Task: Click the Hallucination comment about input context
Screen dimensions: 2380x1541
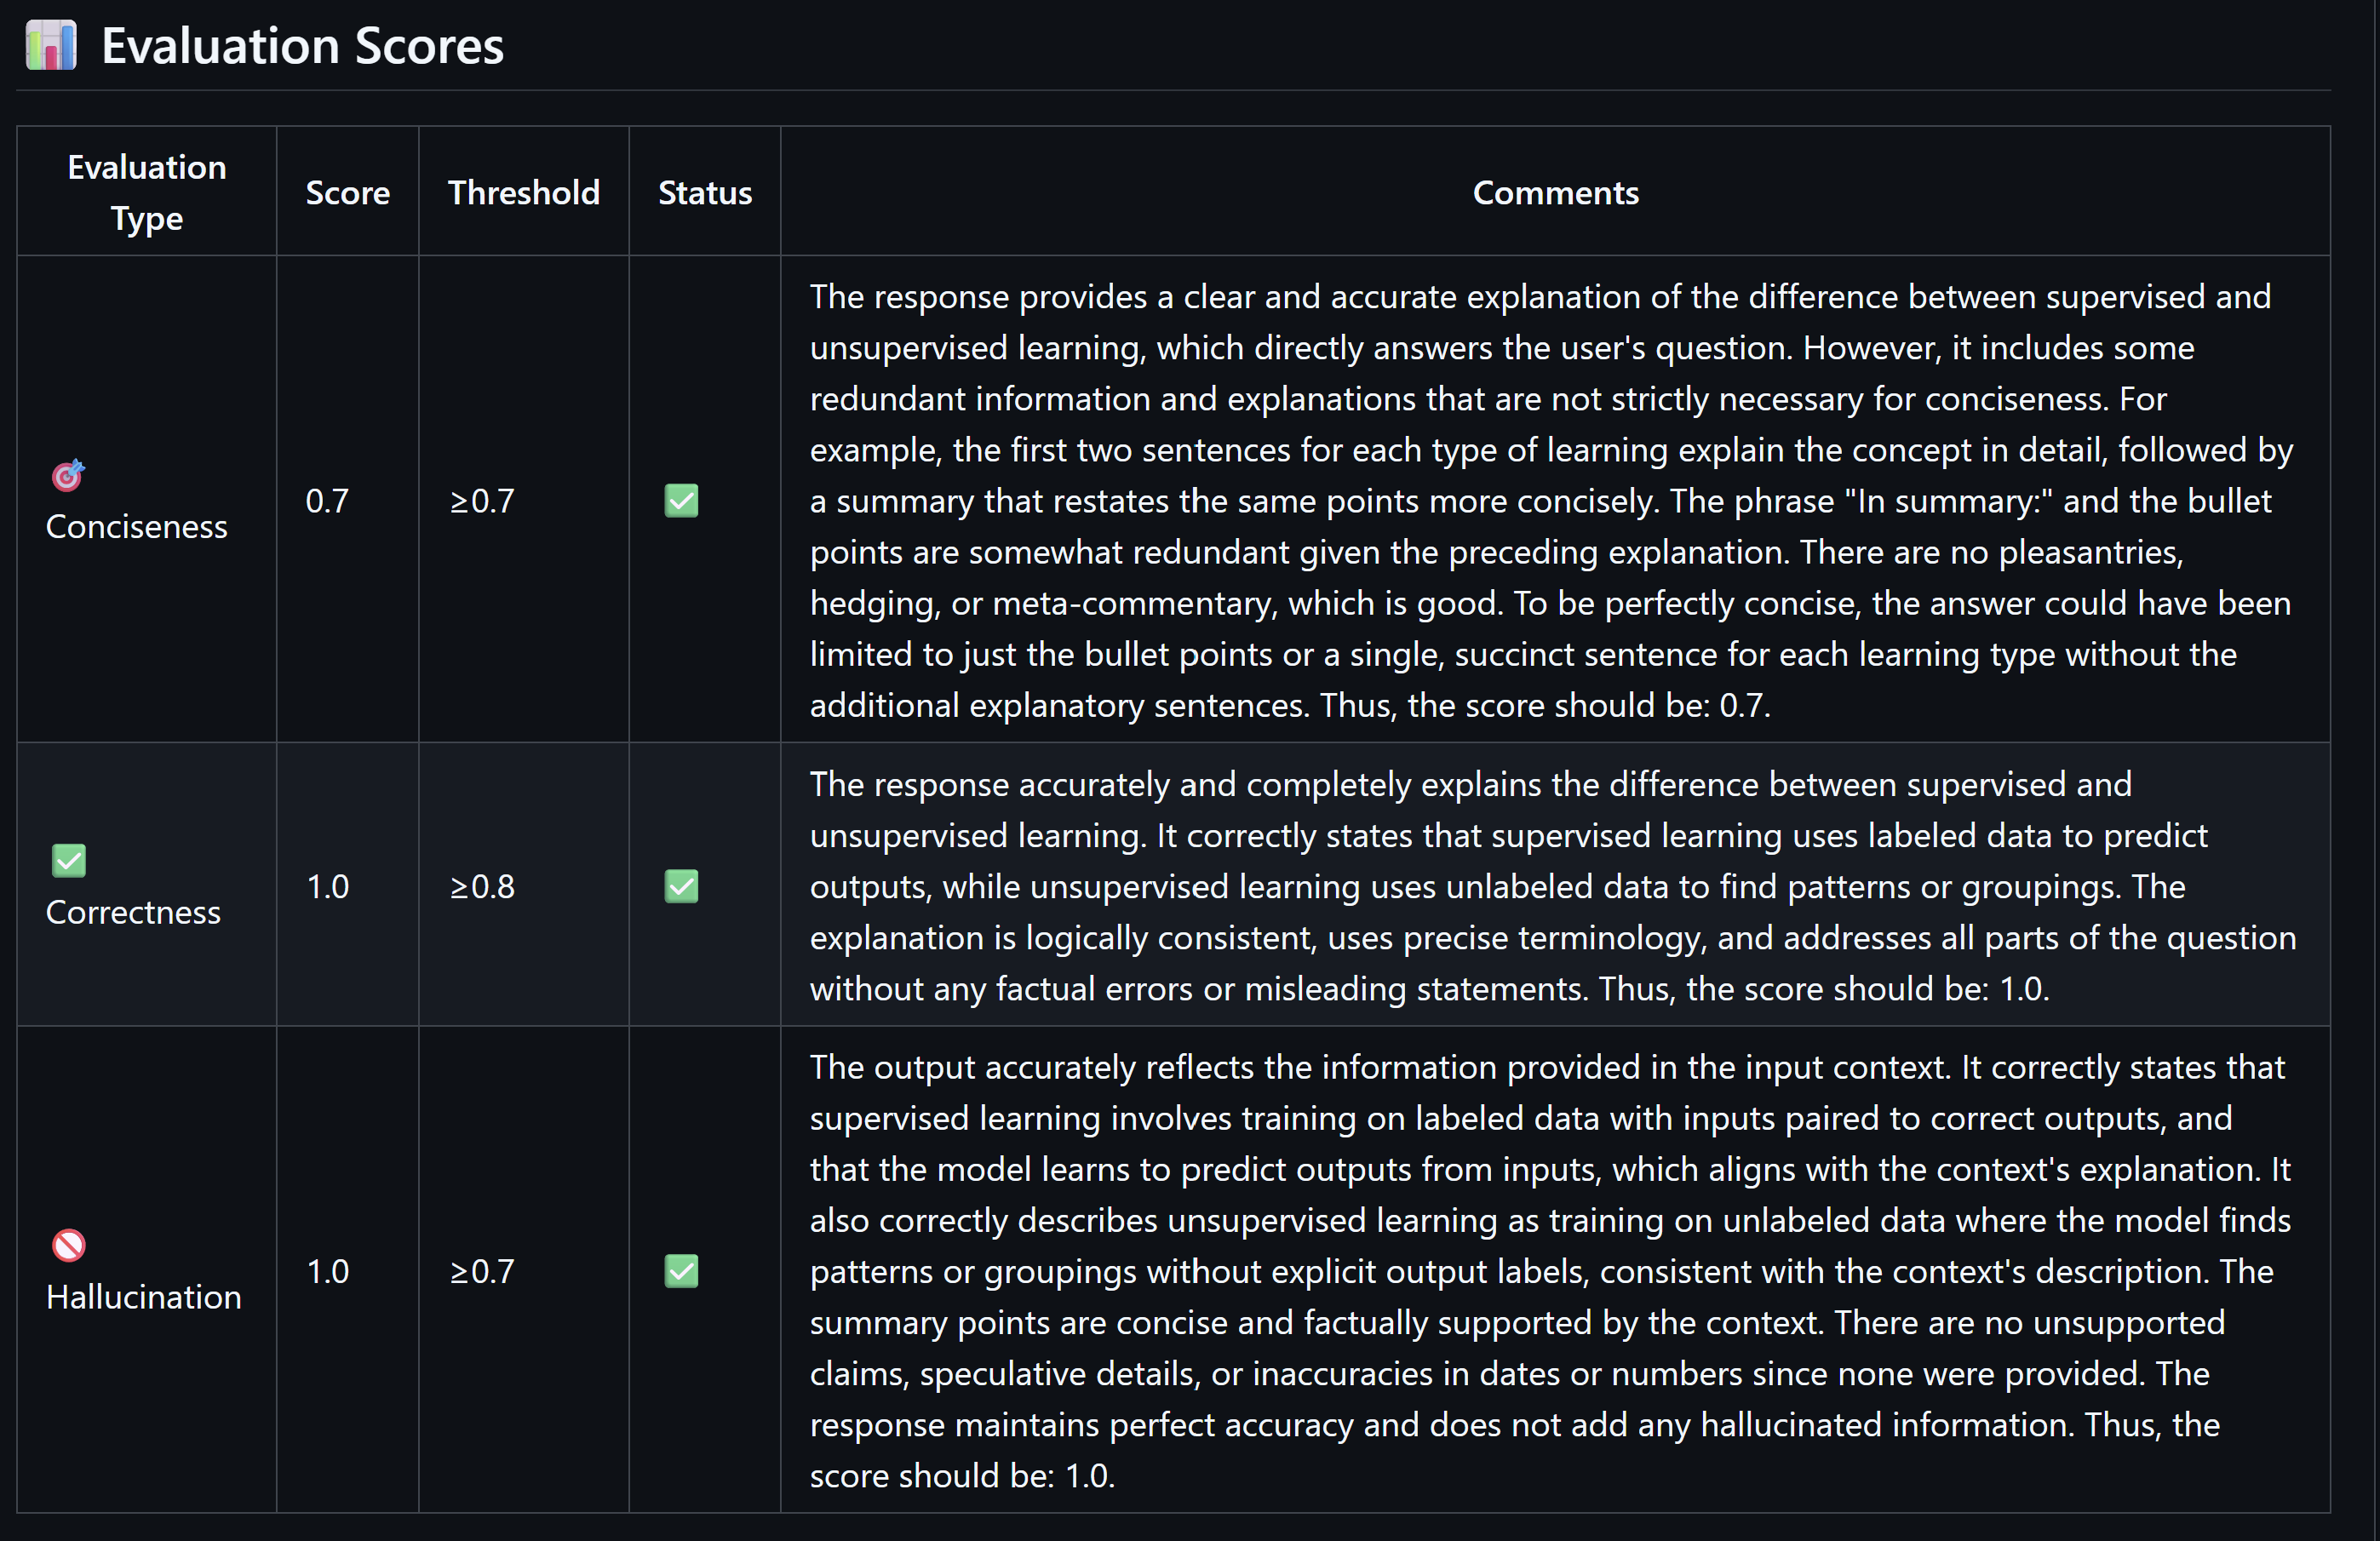Action: point(1552,1271)
